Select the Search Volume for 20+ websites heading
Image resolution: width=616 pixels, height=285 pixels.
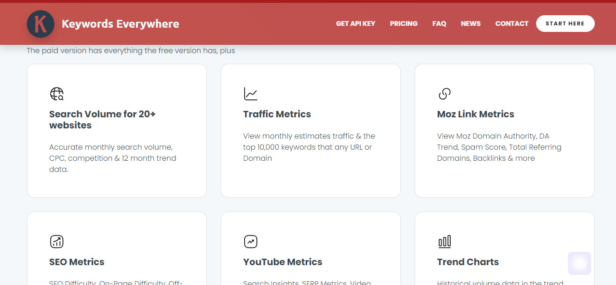103,120
